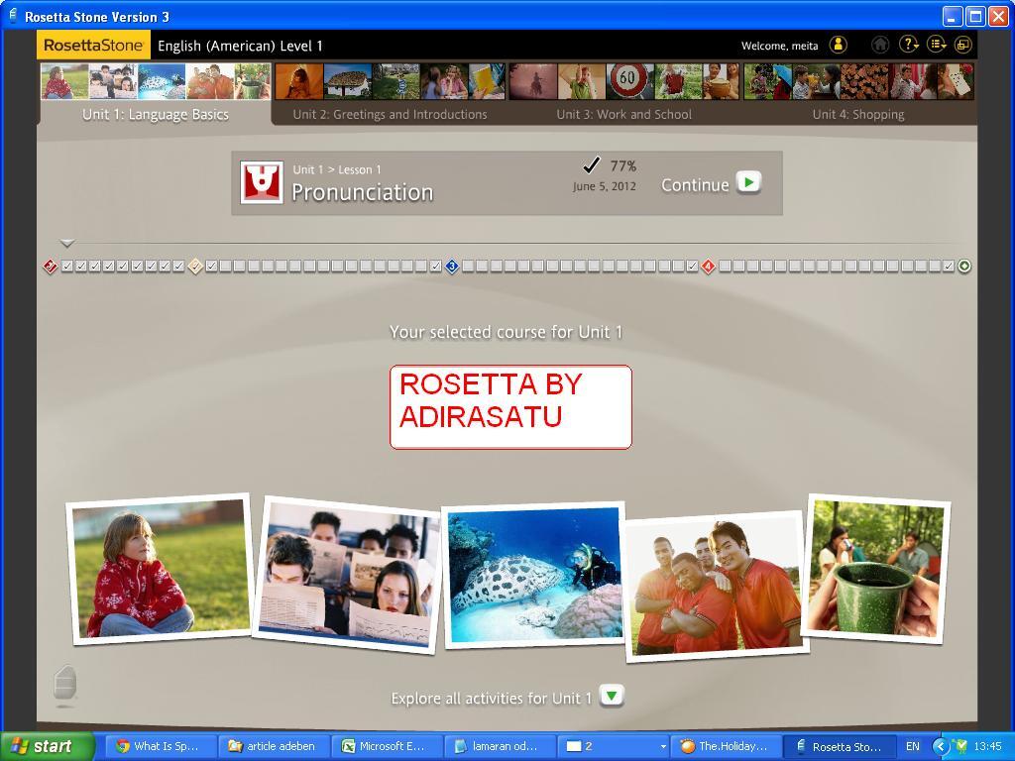Viewport: 1015px width, 761px height.
Task: Click the white triangle course-bar position pointer
Action: pos(67,244)
